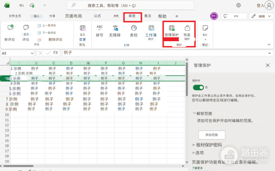Click the search tools box
The image size is (275, 171).
tap(130, 5)
